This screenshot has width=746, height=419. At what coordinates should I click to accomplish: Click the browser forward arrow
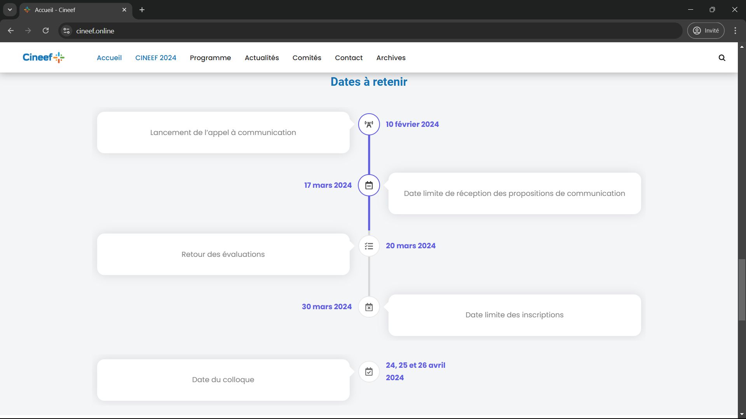(x=28, y=31)
